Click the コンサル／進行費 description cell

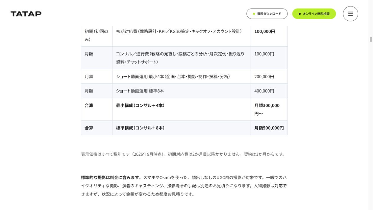point(181,58)
